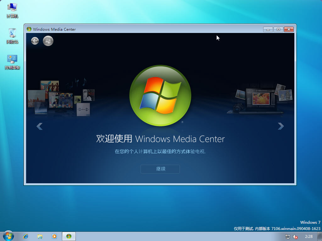The height and width of the screenshot is (241, 322).
Task: Open the network status tray icon
Action: click(x=288, y=237)
